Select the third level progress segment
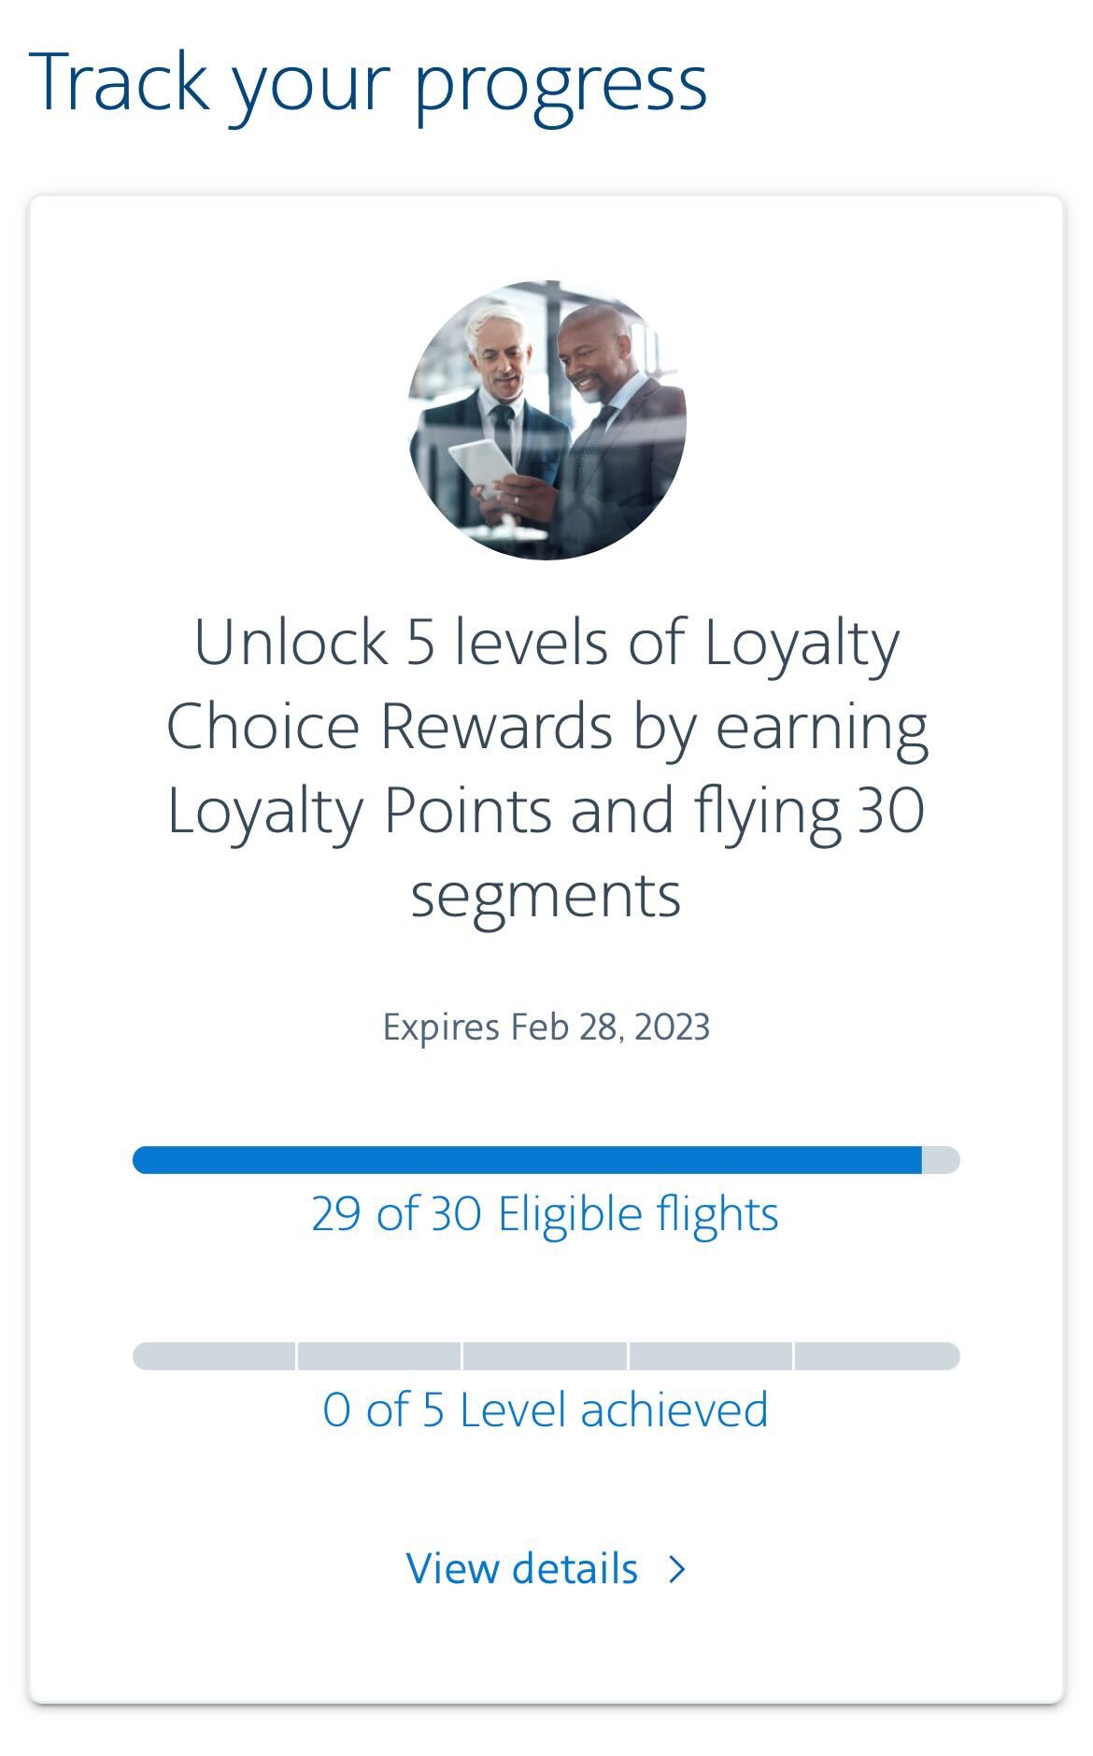 click(546, 1356)
